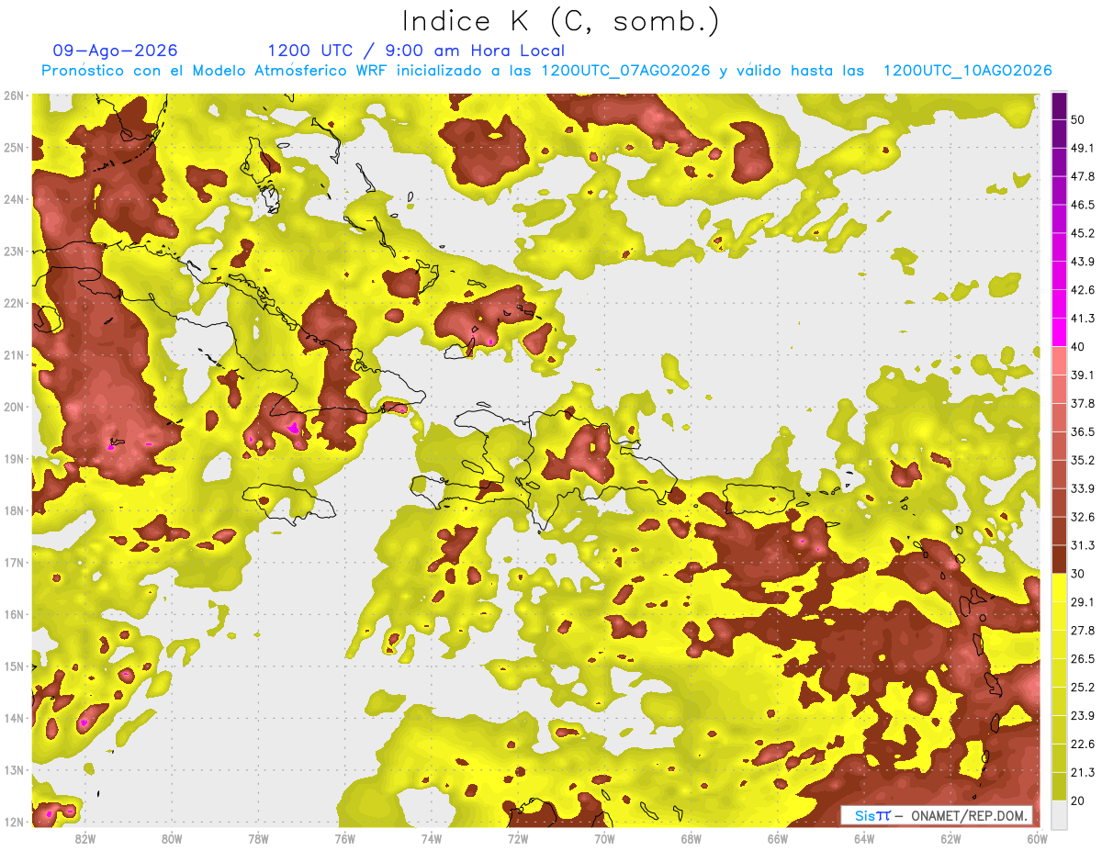Click the '78W' longitude label
Viewport: 1102px width, 851px height.
(258, 839)
